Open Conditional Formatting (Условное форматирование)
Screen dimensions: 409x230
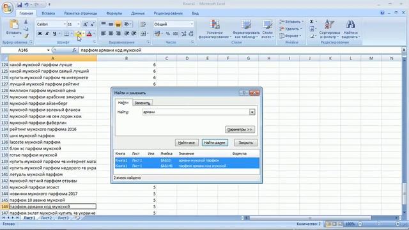pos(215,29)
